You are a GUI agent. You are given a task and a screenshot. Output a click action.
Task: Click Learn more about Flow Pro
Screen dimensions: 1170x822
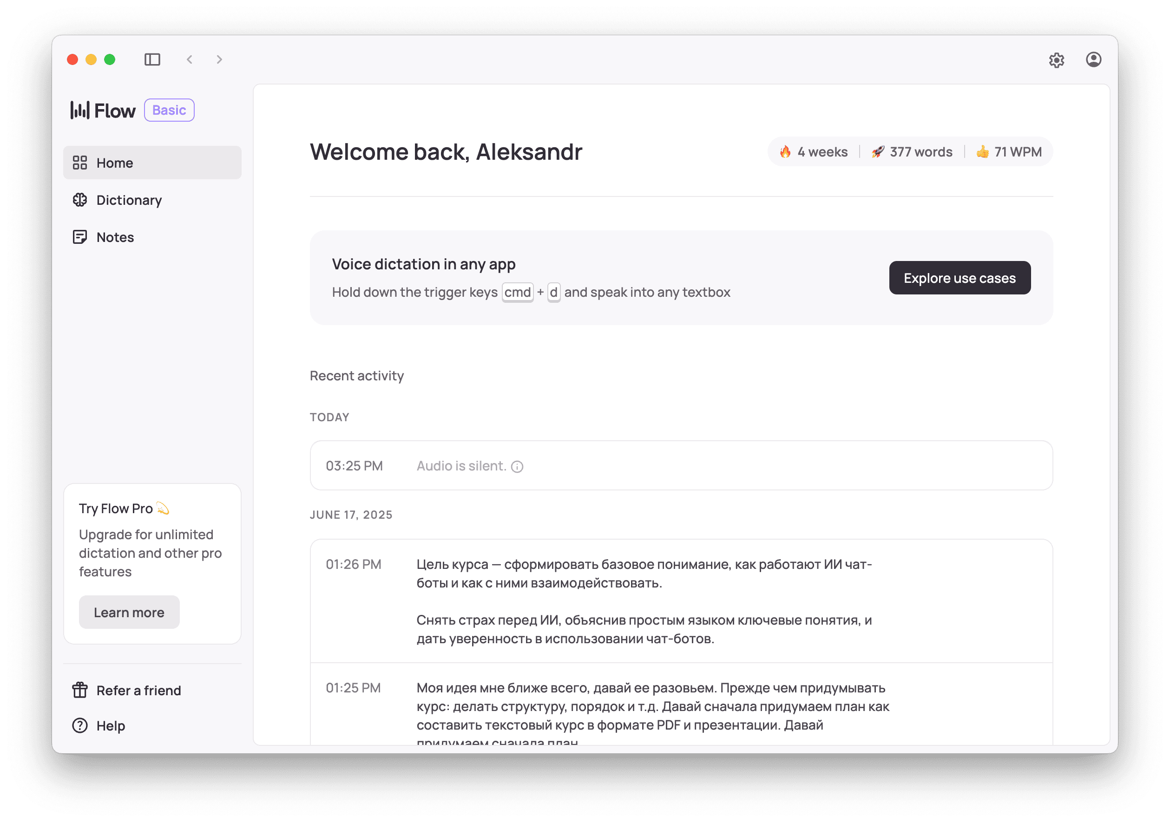tap(129, 612)
